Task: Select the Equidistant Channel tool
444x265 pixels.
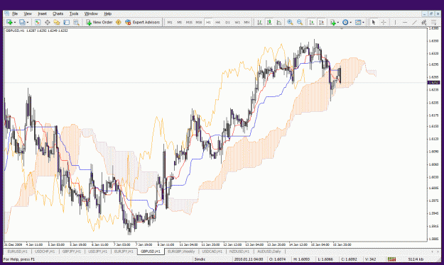Action: click(424, 22)
